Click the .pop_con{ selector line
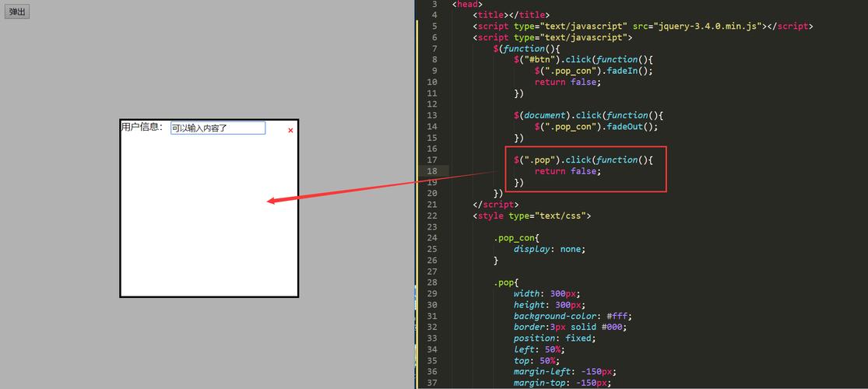 click(516, 238)
